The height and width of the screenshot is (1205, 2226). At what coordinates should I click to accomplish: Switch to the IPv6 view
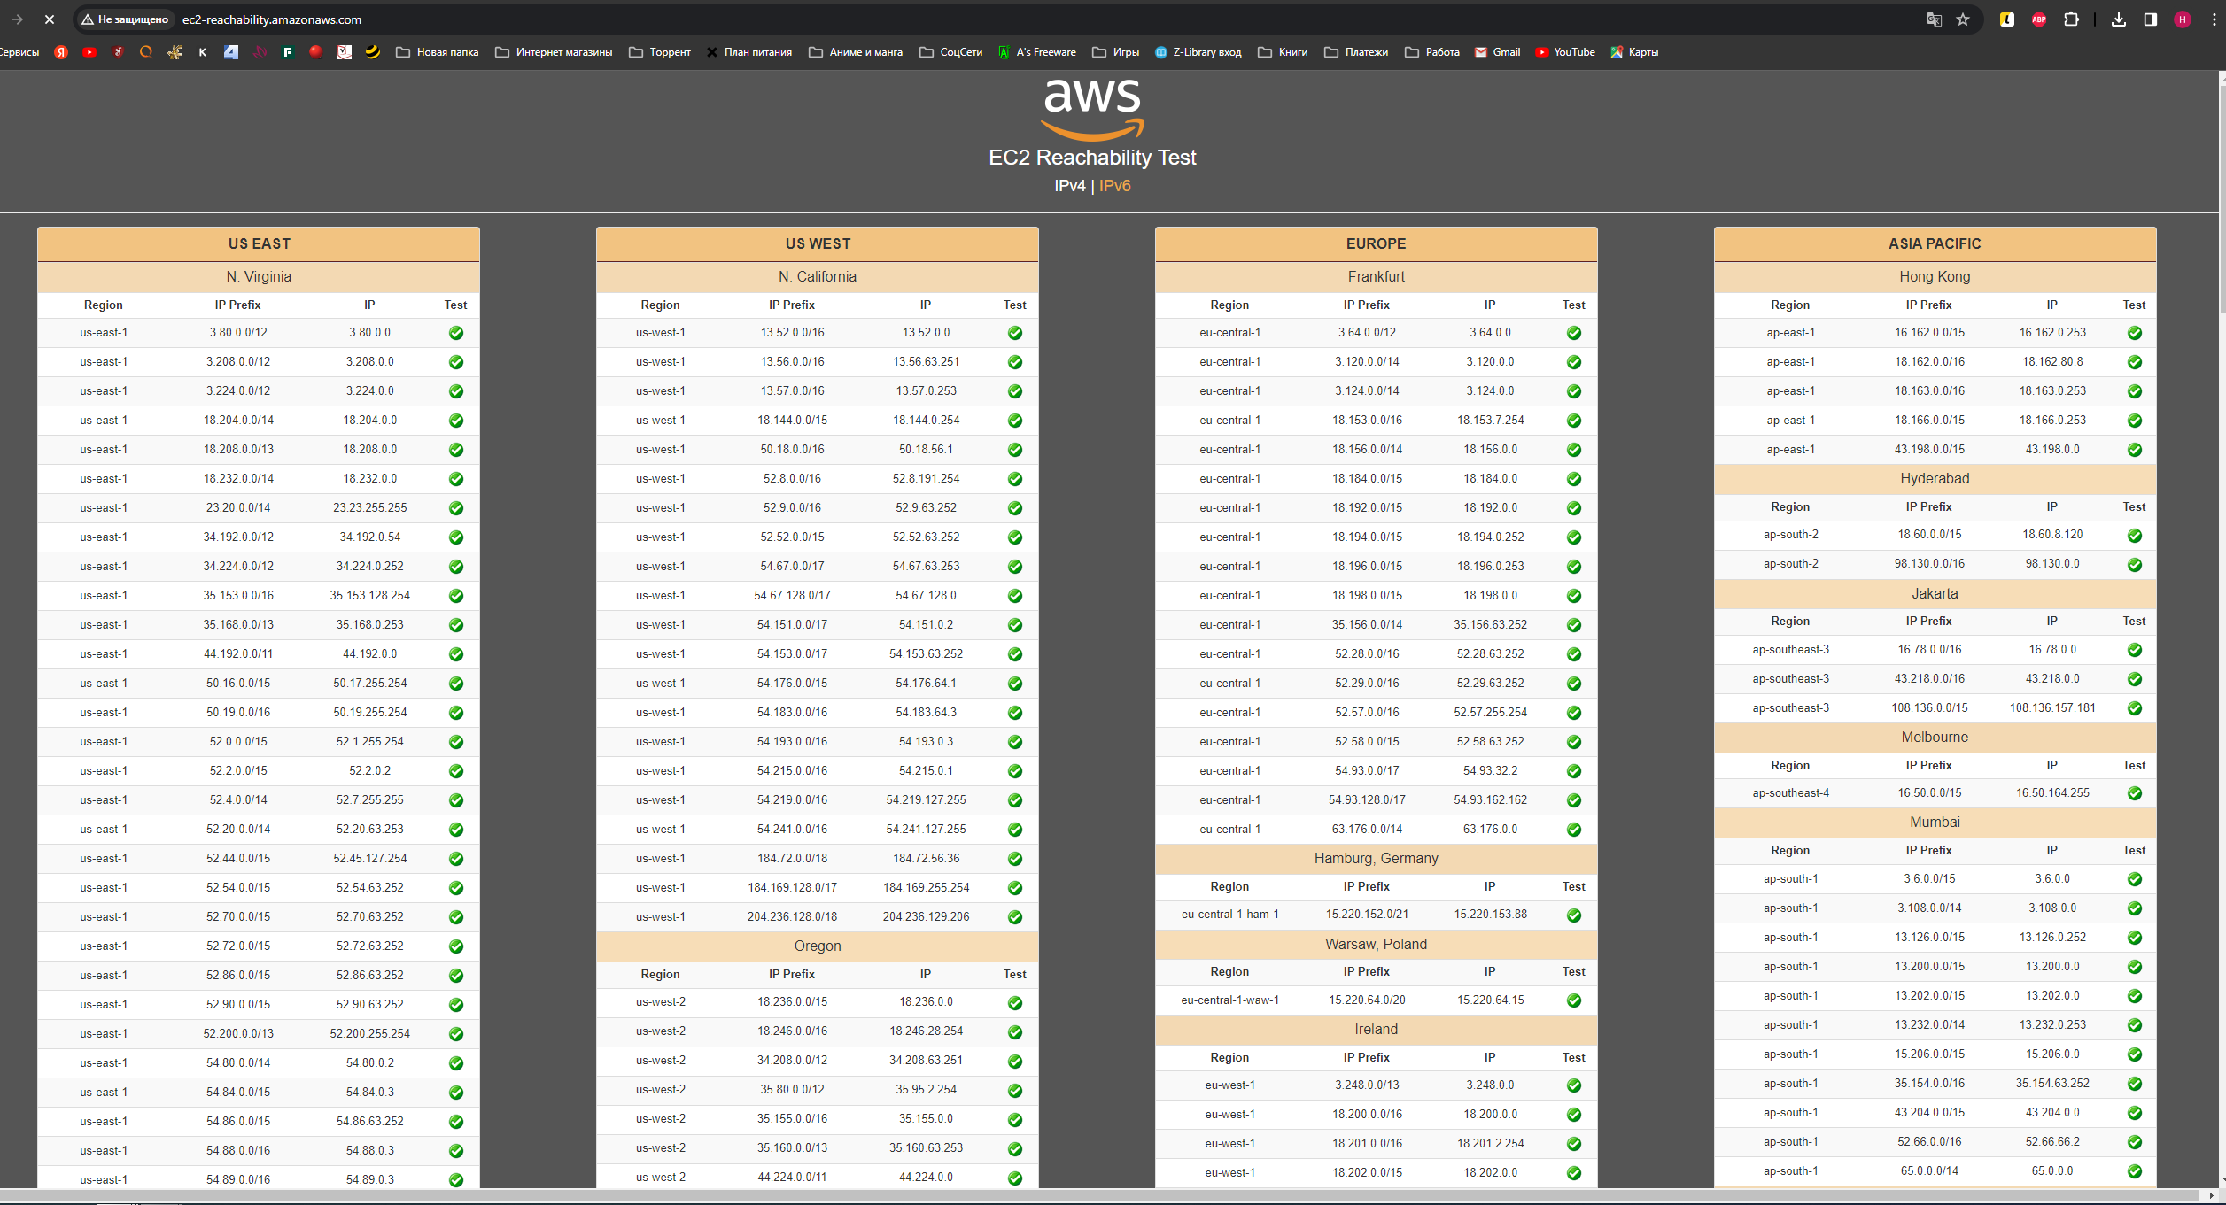click(1114, 186)
